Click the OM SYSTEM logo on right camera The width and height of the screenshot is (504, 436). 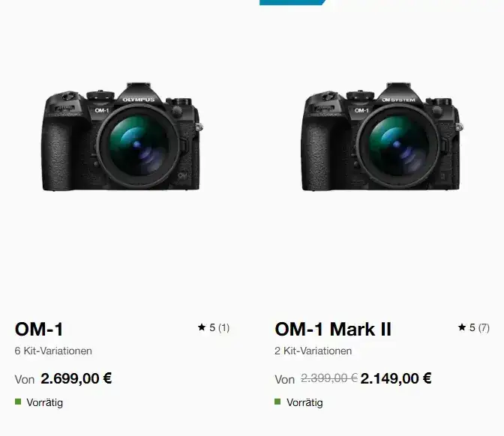click(398, 100)
